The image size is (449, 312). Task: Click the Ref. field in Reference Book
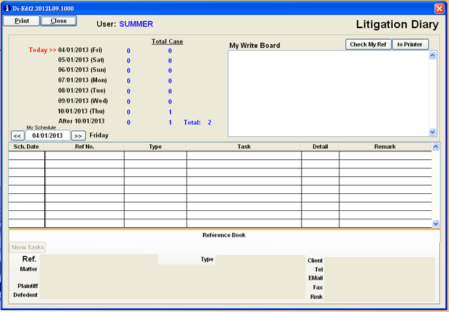tap(99, 259)
